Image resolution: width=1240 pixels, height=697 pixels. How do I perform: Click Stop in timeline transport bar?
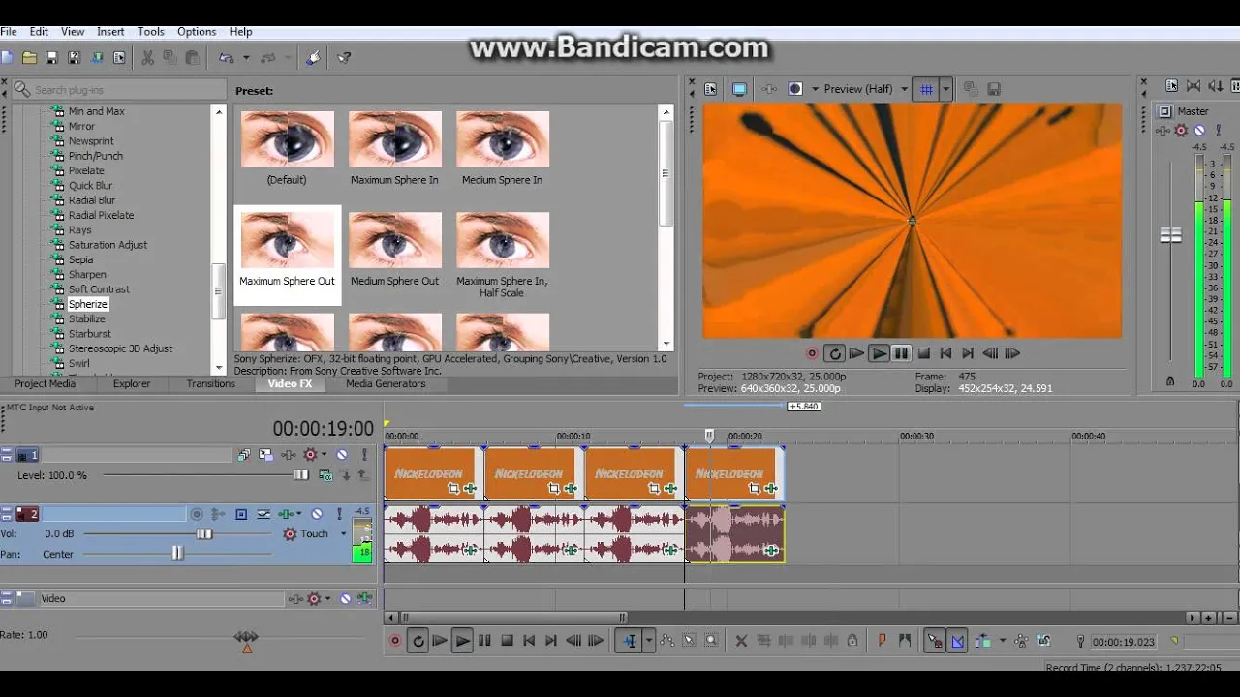point(507,640)
